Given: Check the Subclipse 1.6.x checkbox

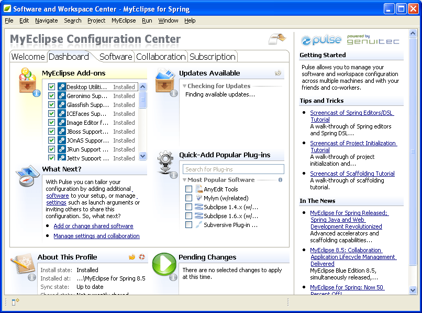Looking at the screenshot, I should point(188,215).
